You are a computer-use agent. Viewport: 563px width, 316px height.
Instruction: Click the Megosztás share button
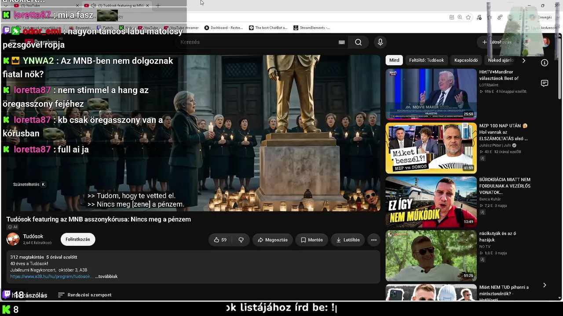tap(273, 240)
